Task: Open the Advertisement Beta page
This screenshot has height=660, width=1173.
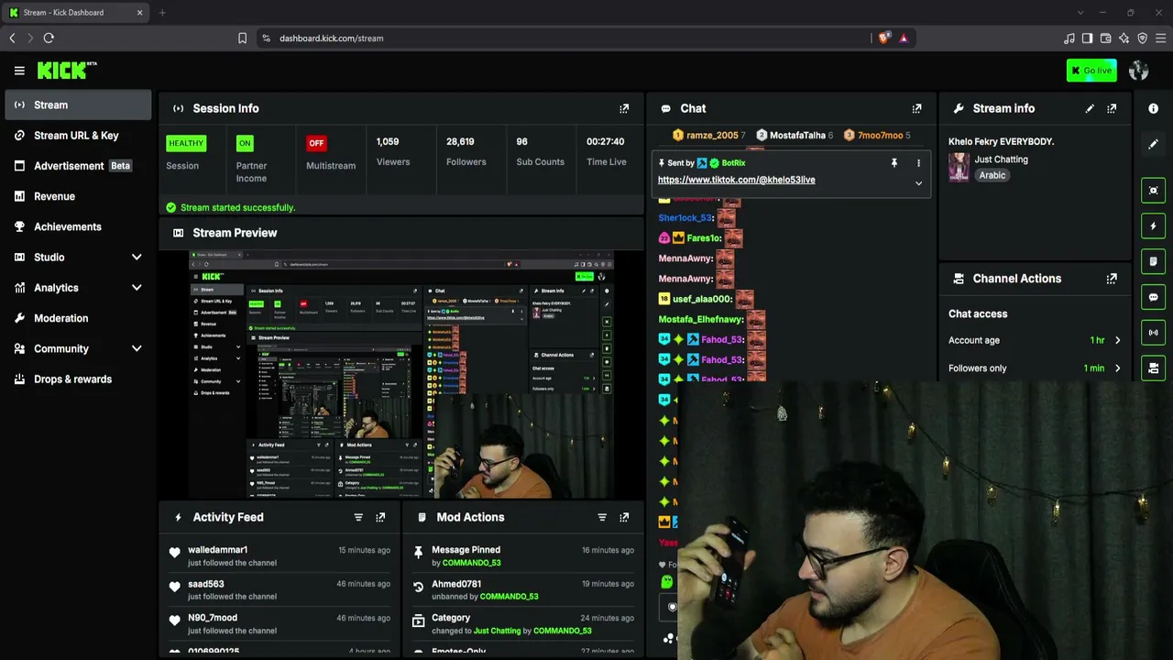Action: (x=78, y=166)
